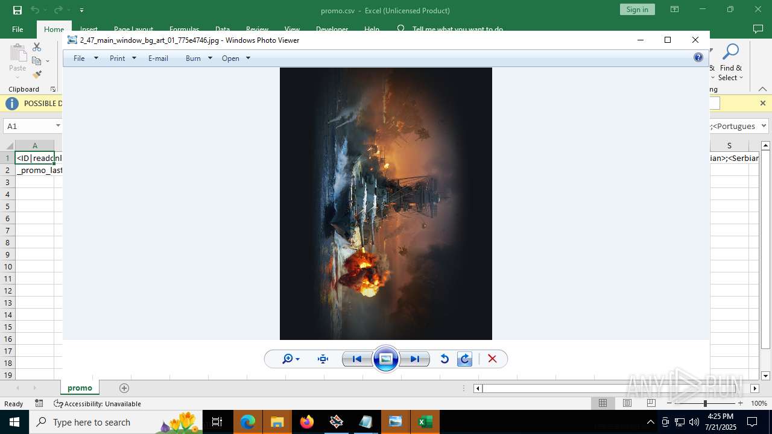Rotate image counterclockwise
This screenshot has width=772, height=434.
[445, 359]
